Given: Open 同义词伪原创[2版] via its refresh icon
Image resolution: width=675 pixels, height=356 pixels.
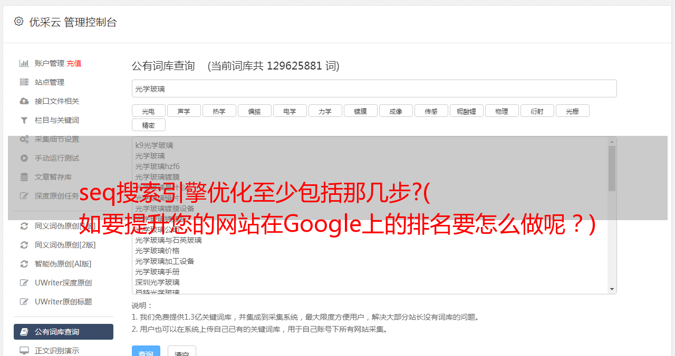Looking at the screenshot, I should click(x=24, y=245).
